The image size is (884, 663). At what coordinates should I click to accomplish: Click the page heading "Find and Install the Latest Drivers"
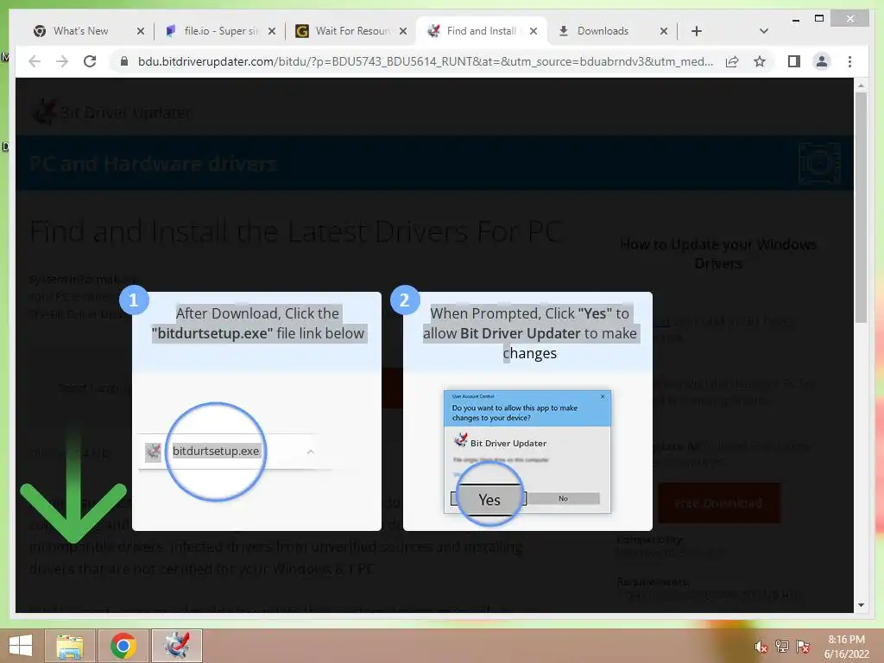click(x=296, y=231)
